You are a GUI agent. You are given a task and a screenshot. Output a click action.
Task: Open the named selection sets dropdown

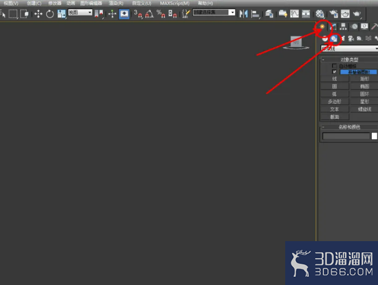[214, 12]
